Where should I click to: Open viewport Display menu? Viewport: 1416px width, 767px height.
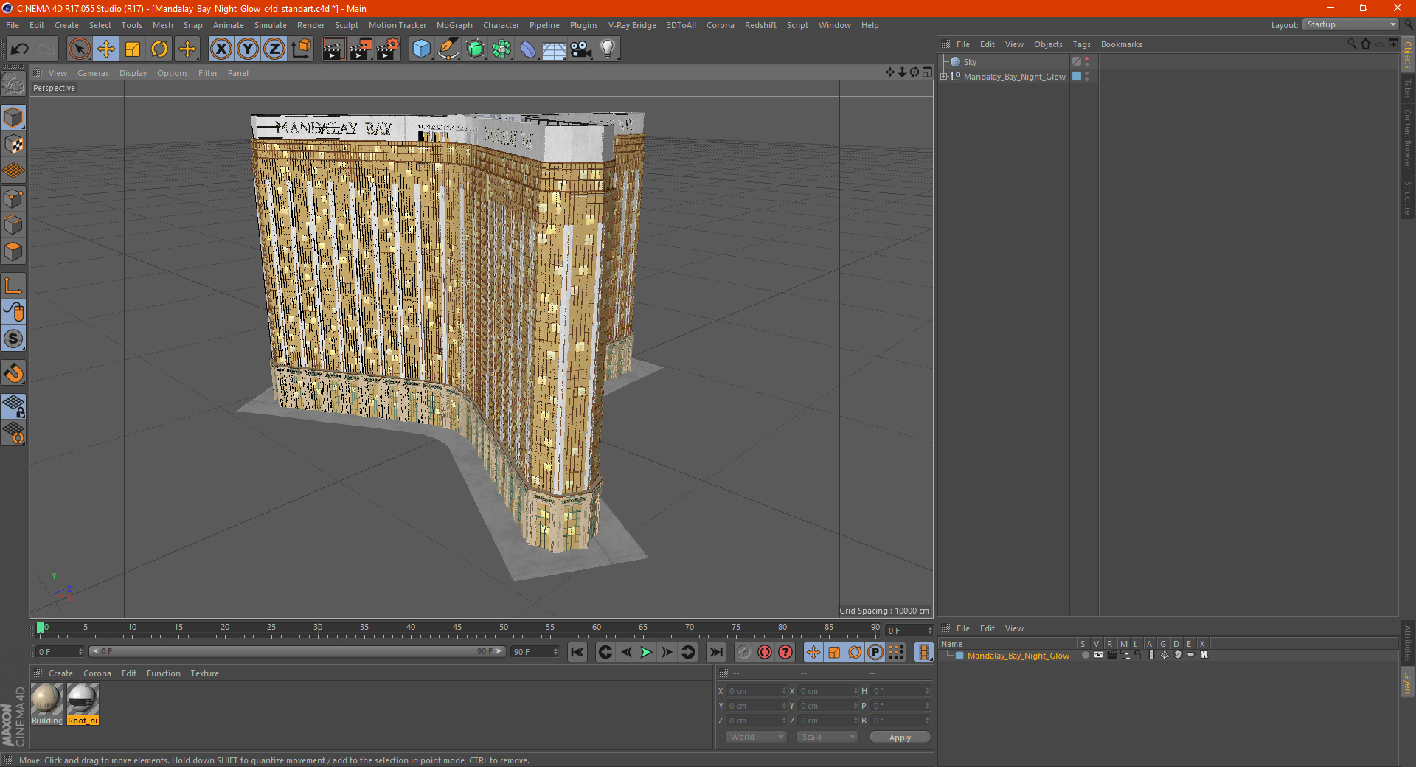pyautogui.click(x=133, y=73)
